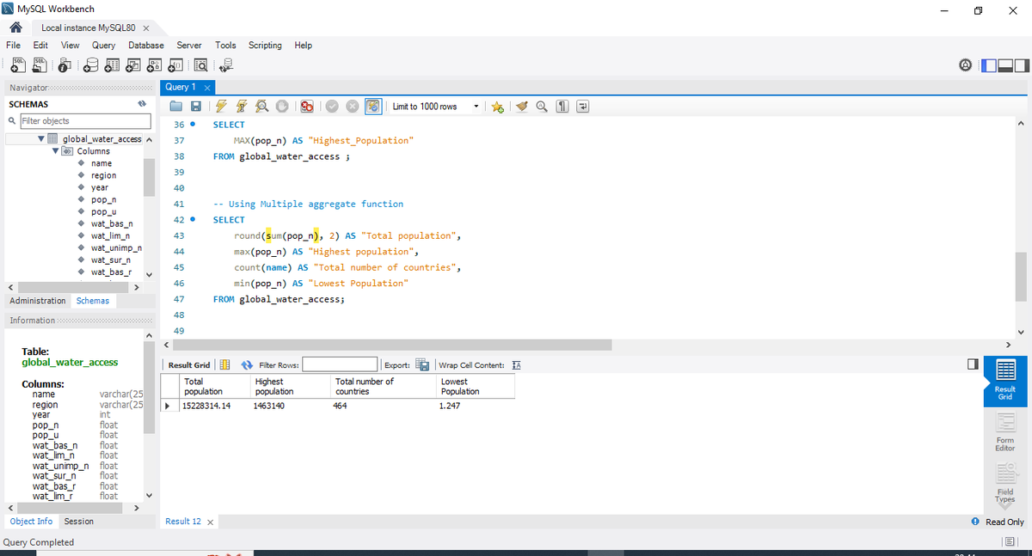Click the stop query execution icon
Screen dimensions: 1032x556
[x=280, y=107]
